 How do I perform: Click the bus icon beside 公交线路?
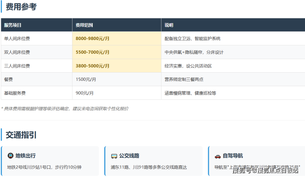[x=114, y=156]
